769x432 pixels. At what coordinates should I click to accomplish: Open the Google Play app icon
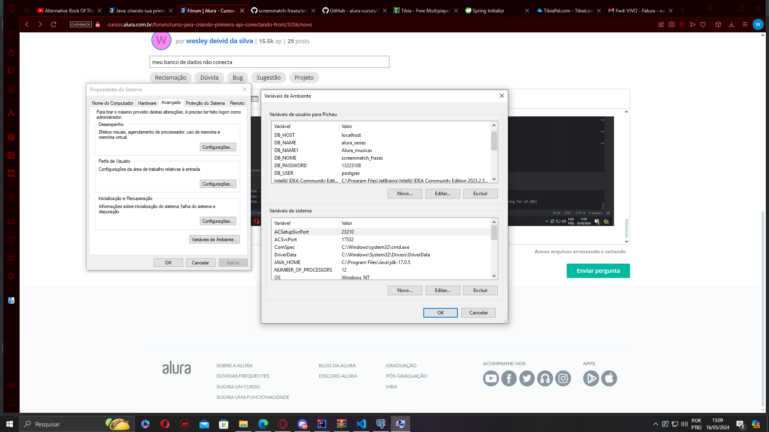pos(591,378)
